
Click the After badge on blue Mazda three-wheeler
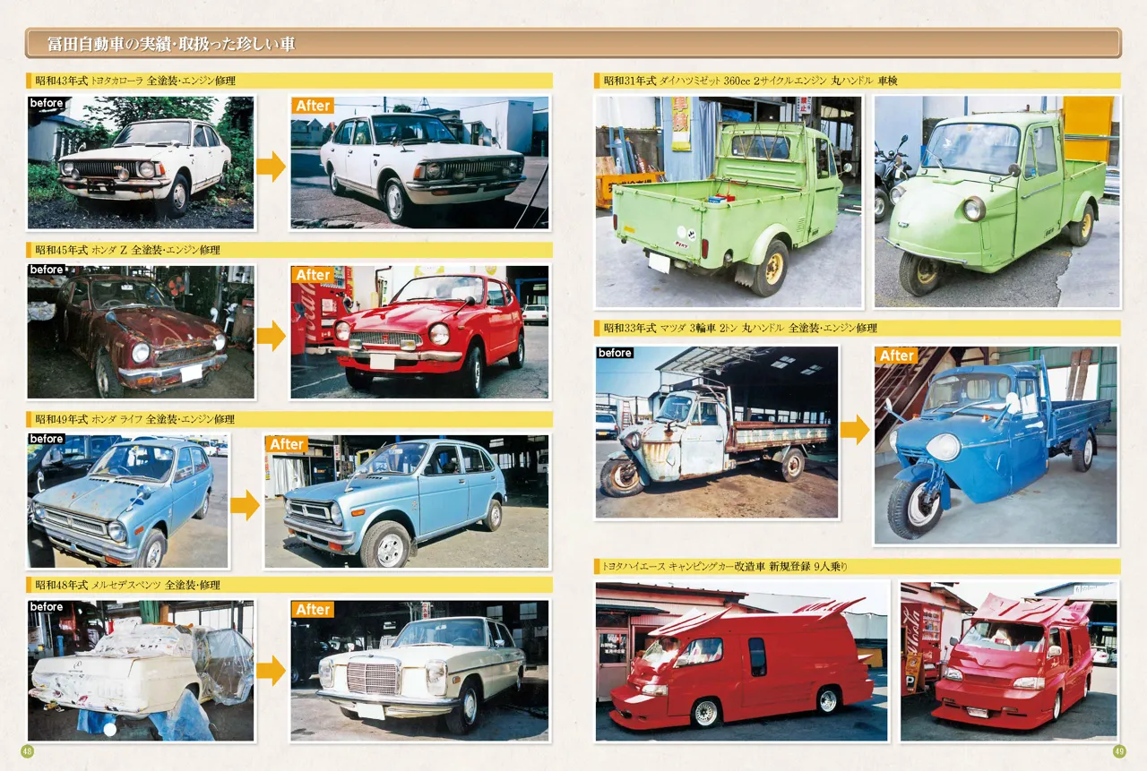pos(897,356)
